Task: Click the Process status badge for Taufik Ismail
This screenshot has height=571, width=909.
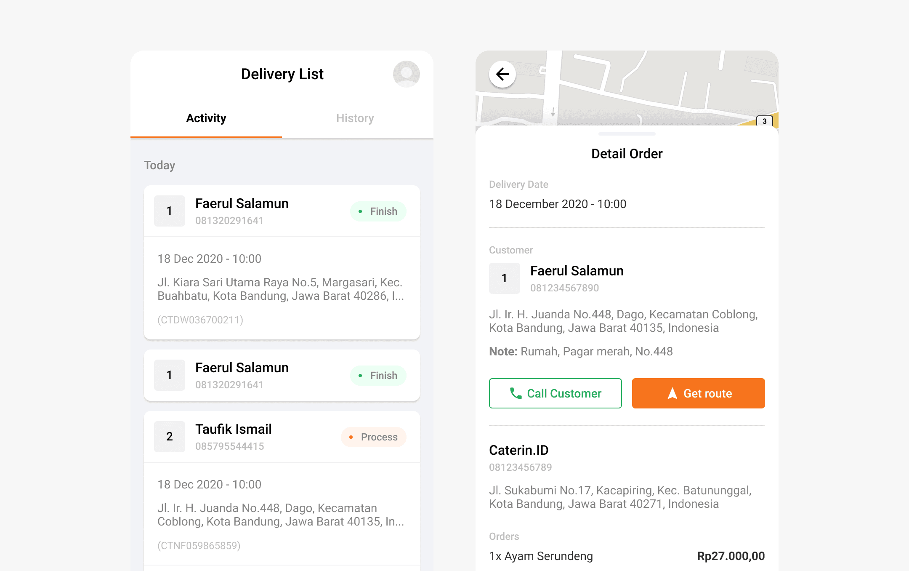Action: coord(374,437)
